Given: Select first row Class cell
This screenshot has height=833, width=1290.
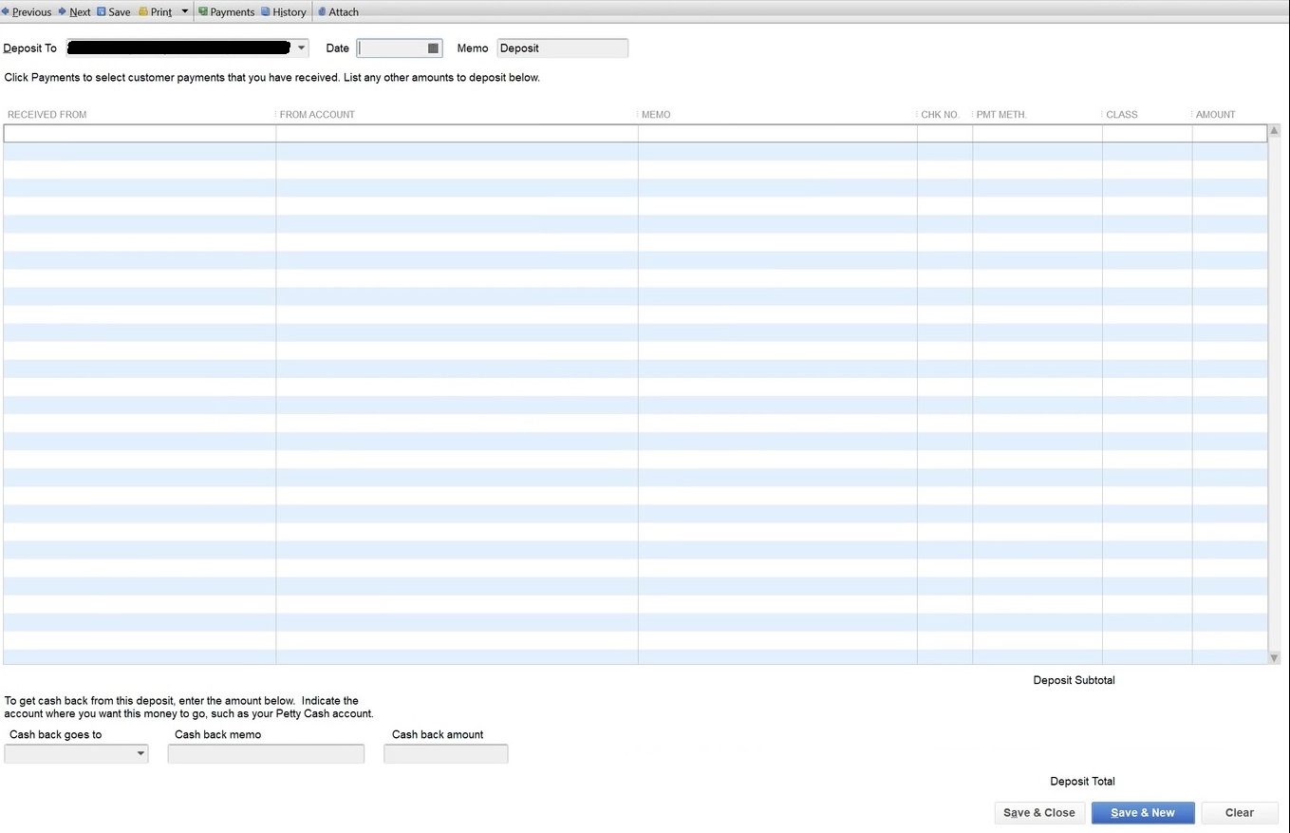Looking at the screenshot, I should pyautogui.click(x=1147, y=134).
